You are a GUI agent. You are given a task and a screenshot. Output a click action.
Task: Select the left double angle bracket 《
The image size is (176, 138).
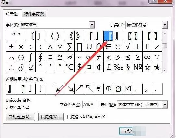(x=70, y=36)
